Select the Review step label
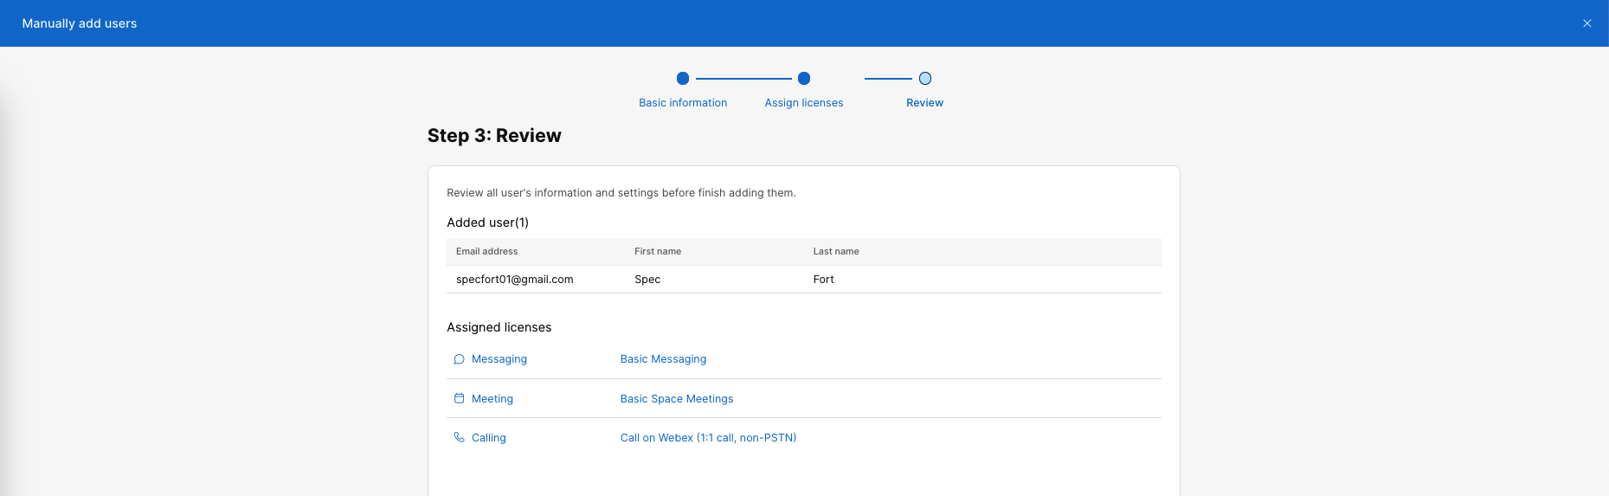 924,103
